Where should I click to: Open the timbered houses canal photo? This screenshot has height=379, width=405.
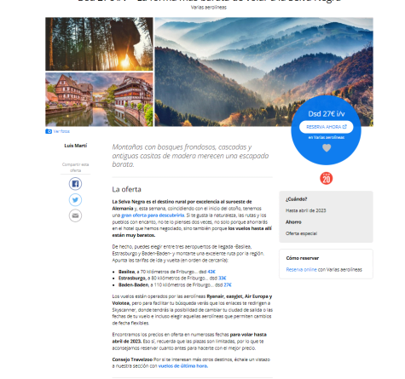tap(99, 100)
